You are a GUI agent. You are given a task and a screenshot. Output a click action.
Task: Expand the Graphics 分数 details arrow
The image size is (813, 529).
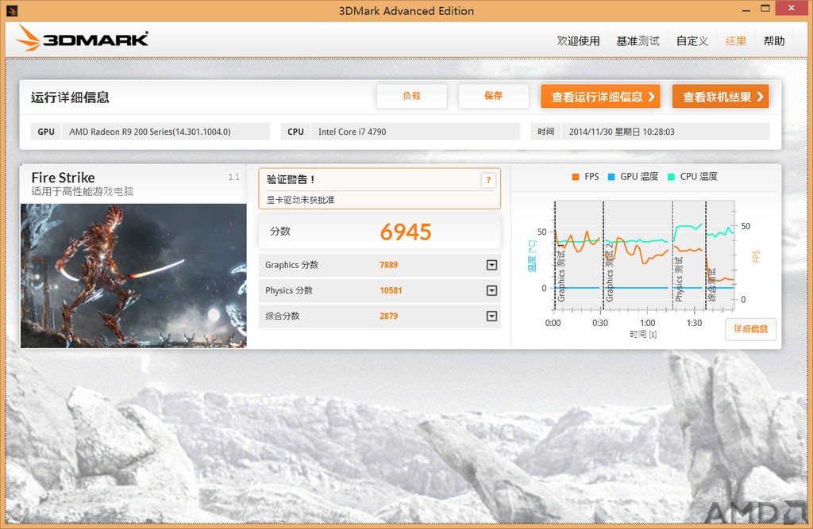[x=491, y=265]
